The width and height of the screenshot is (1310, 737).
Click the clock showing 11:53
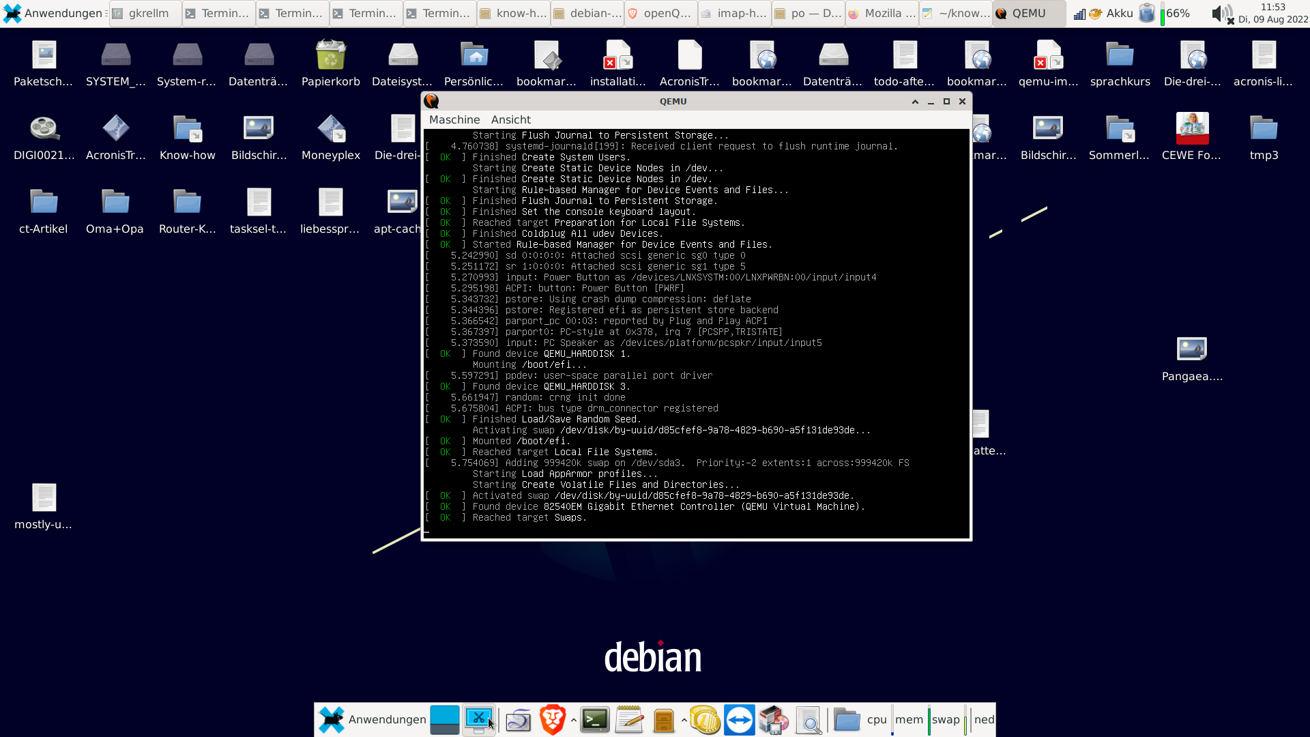(x=1273, y=13)
